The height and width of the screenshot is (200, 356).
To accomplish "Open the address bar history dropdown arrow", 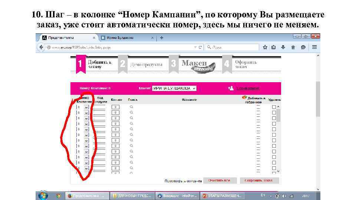I will coord(195,47).
